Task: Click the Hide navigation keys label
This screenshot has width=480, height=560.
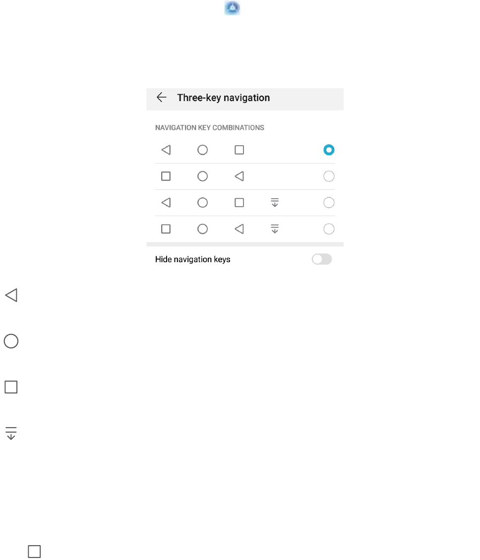Action: pos(193,259)
